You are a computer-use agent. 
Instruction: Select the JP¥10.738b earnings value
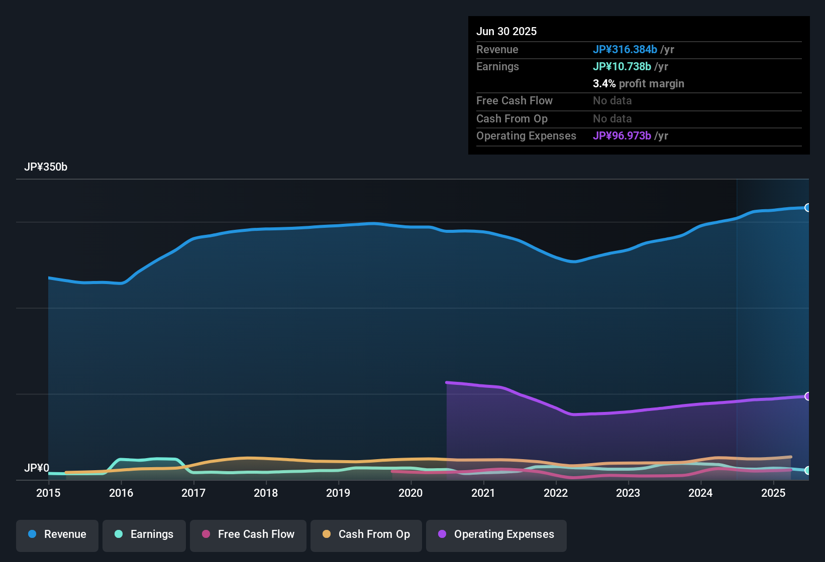click(622, 66)
